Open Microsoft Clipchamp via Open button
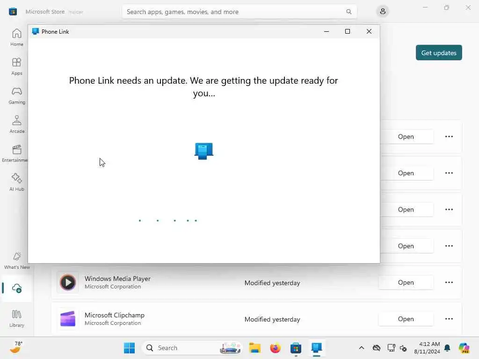 tap(406, 319)
